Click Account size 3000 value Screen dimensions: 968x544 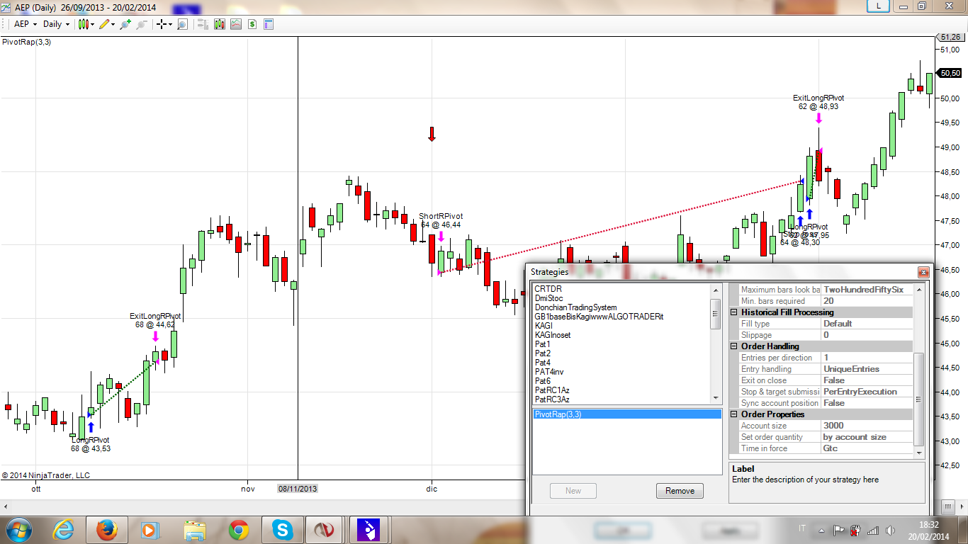point(867,426)
